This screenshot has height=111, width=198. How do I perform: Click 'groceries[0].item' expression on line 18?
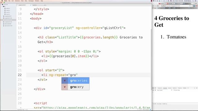69,56
